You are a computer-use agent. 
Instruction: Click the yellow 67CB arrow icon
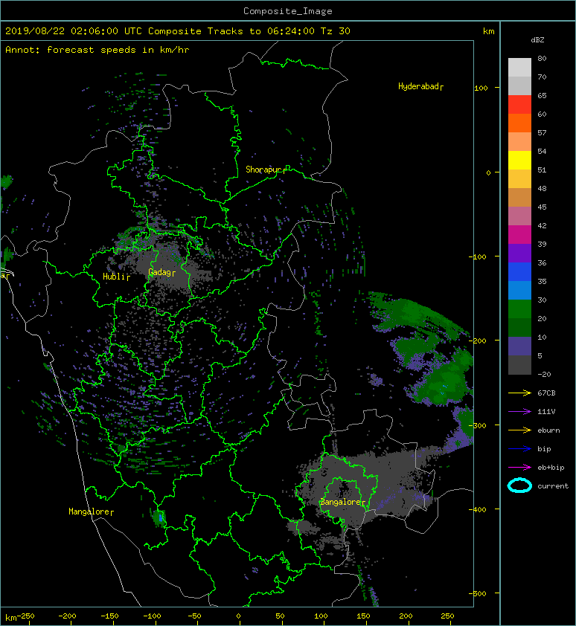coord(519,393)
